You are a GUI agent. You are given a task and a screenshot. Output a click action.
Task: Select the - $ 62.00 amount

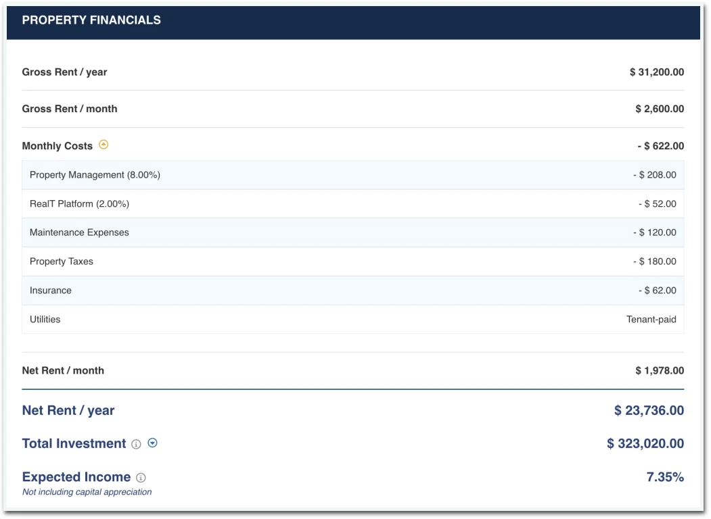point(657,291)
